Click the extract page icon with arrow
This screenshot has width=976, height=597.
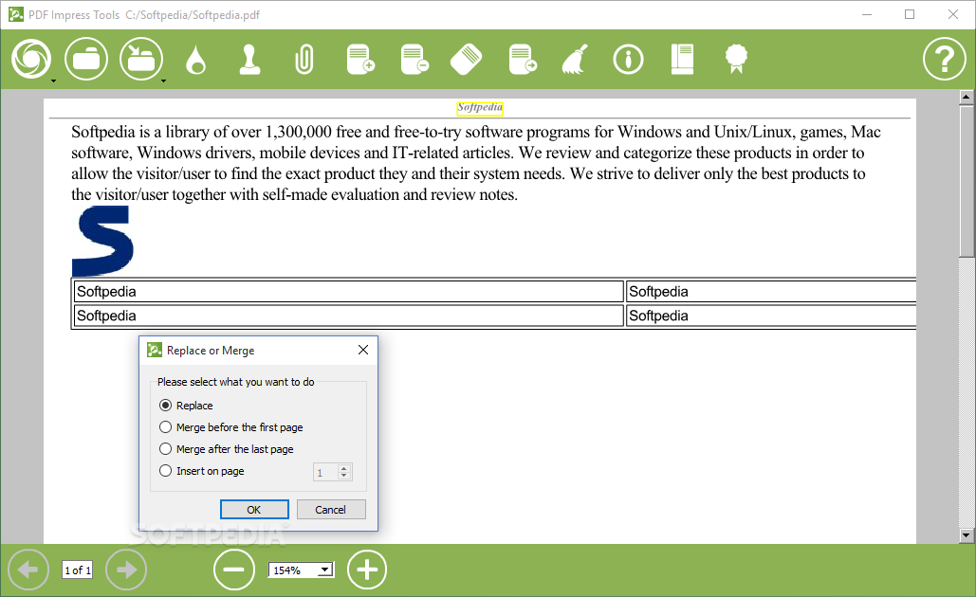(523, 60)
